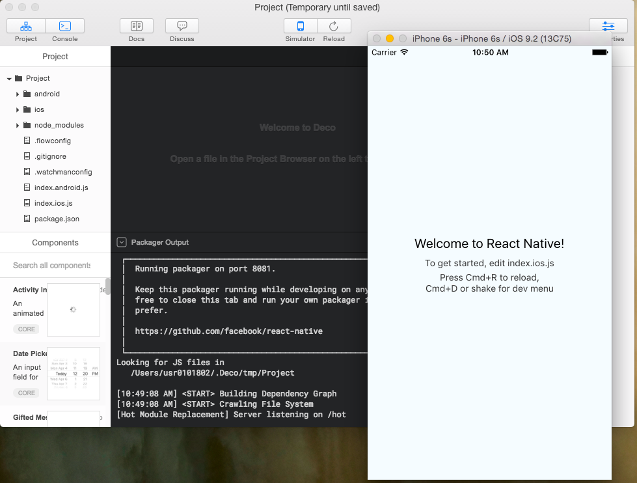Click 'Welcome to React Native!' in simulator

tap(489, 243)
